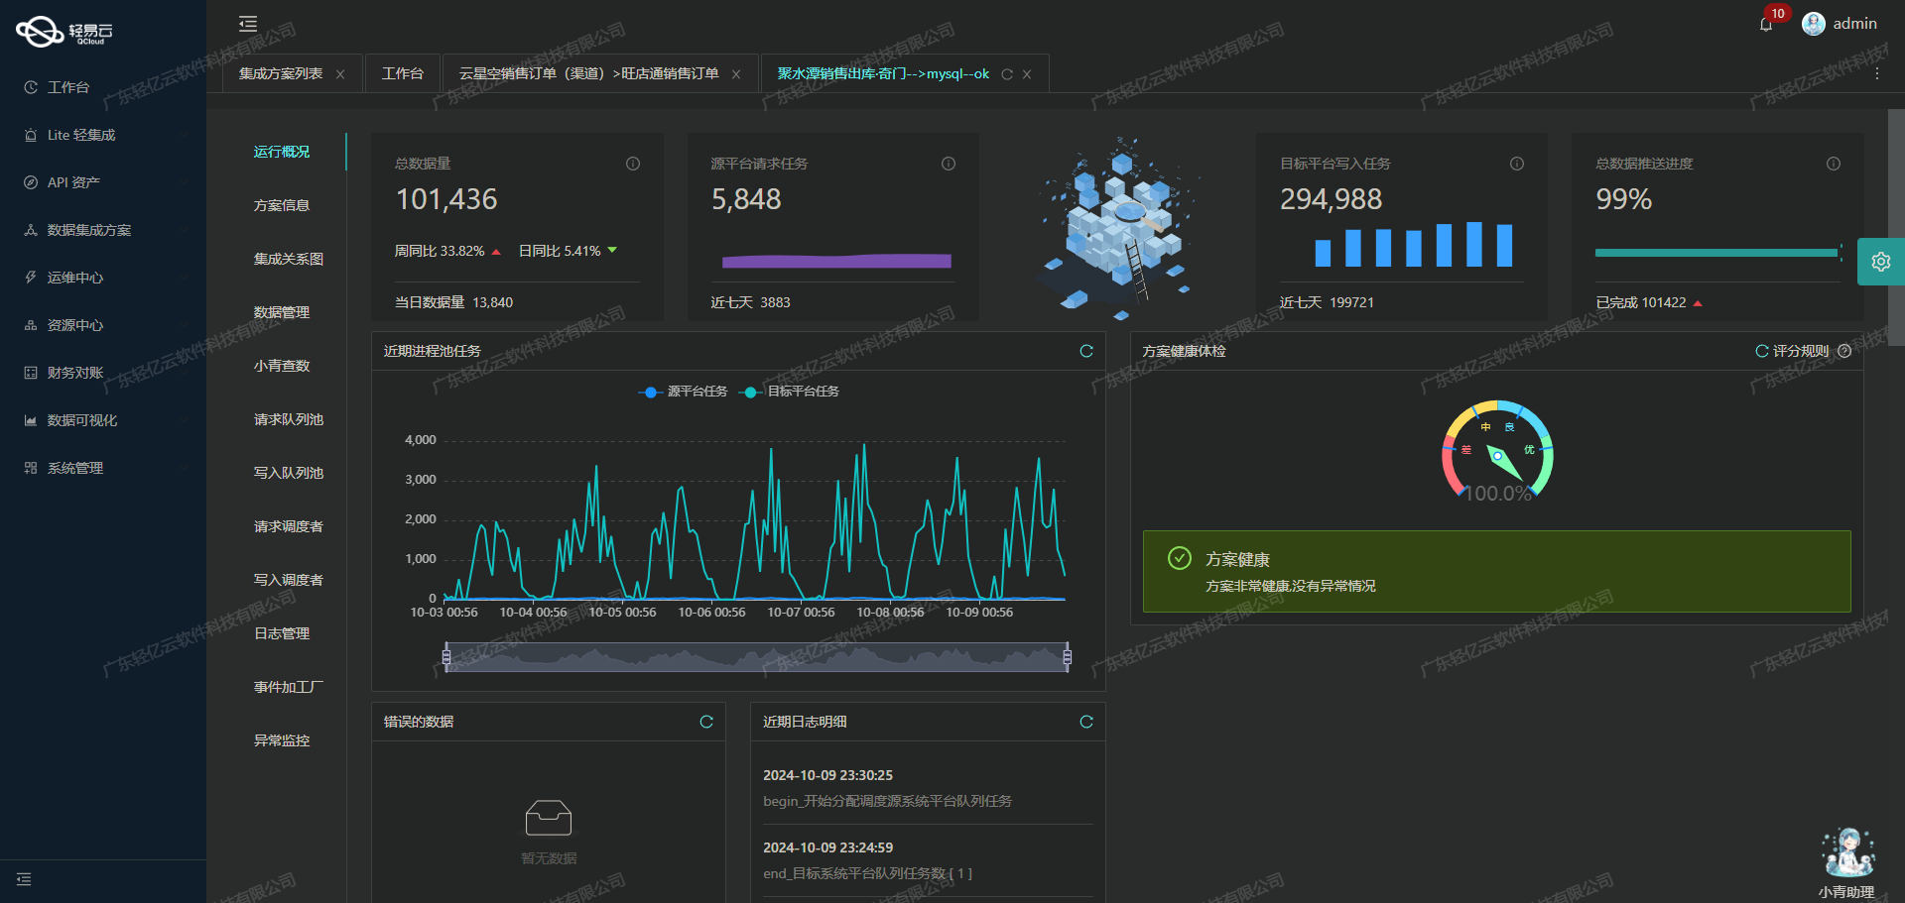Screen dimensions: 1905x903
Task: Open 写入调度者 in the scheme menu
Action: click(289, 580)
